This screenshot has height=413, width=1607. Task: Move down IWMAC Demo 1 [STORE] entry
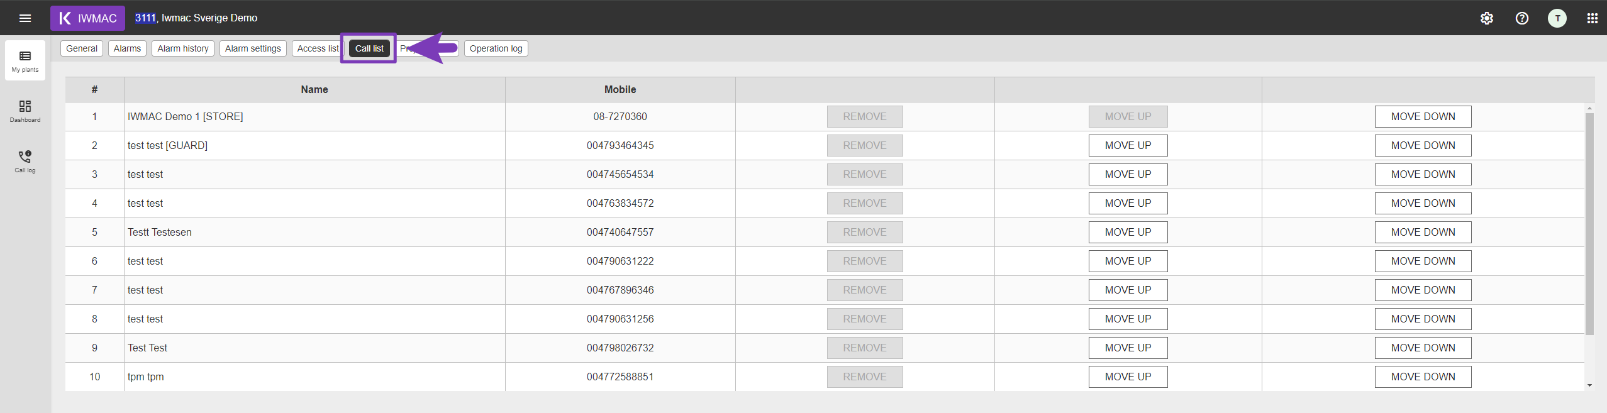click(1423, 116)
